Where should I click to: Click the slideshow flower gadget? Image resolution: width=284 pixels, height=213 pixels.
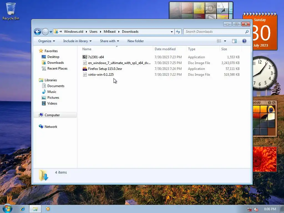tap(265, 159)
